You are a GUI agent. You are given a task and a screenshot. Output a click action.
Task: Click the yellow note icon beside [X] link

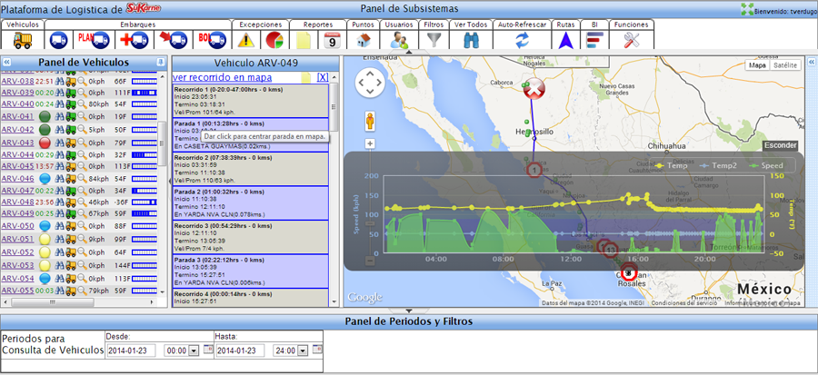(x=307, y=78)
